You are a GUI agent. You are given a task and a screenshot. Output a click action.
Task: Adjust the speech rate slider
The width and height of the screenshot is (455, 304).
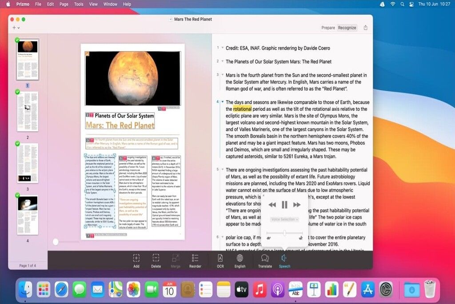click(284, 233)
